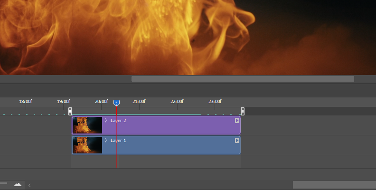Image resolution: width=376 pixels, height=190 pixels.
Task: Open Layer 1 clip options arrow
Action: point(237,141)
